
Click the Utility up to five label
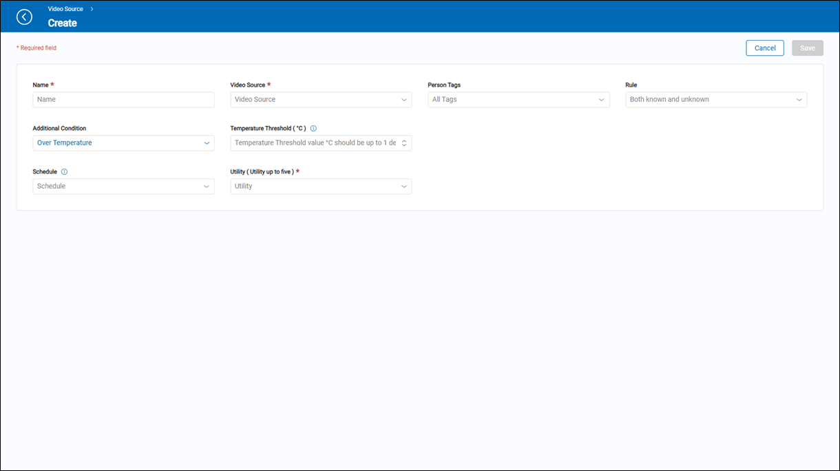(262, 171)
